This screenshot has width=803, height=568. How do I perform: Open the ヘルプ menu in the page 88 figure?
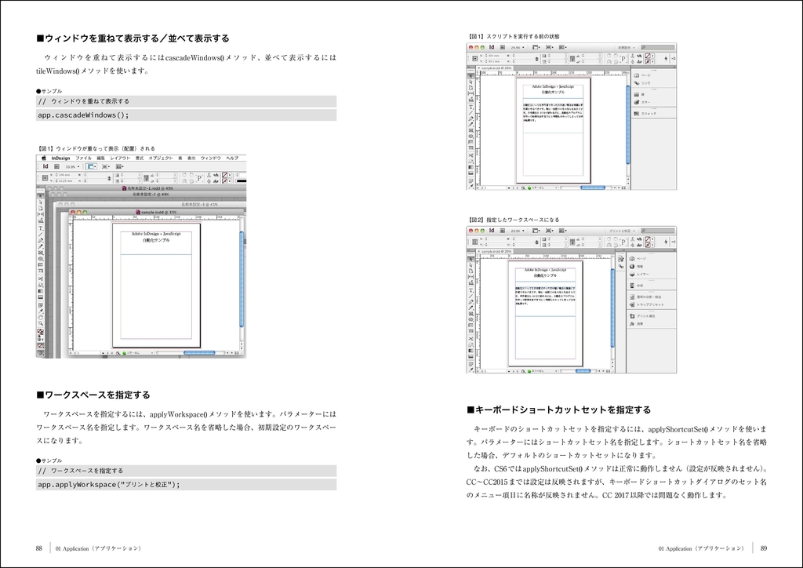(x=232, y=158)
